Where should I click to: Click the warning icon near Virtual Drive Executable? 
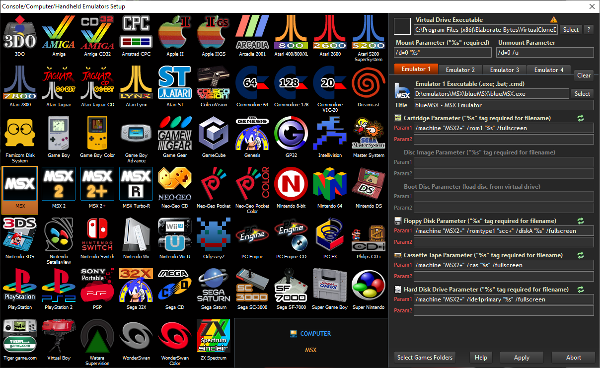(554, 20)
